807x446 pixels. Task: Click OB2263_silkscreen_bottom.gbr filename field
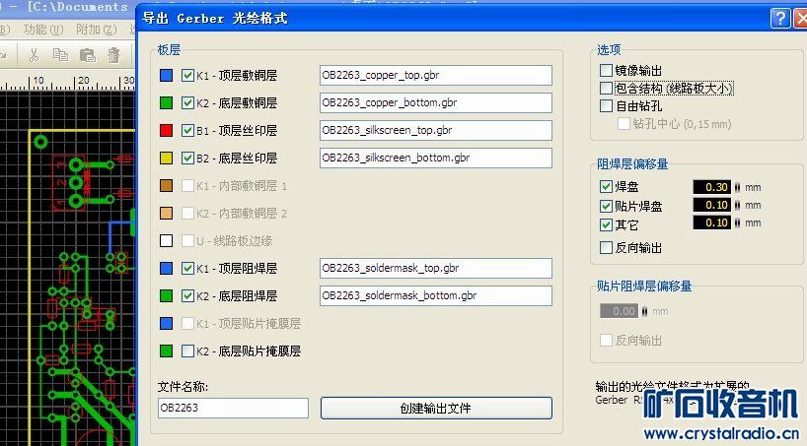click(436, 158)
